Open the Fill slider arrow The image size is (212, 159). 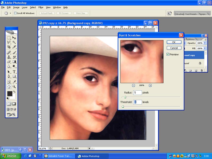coord(205,48)
